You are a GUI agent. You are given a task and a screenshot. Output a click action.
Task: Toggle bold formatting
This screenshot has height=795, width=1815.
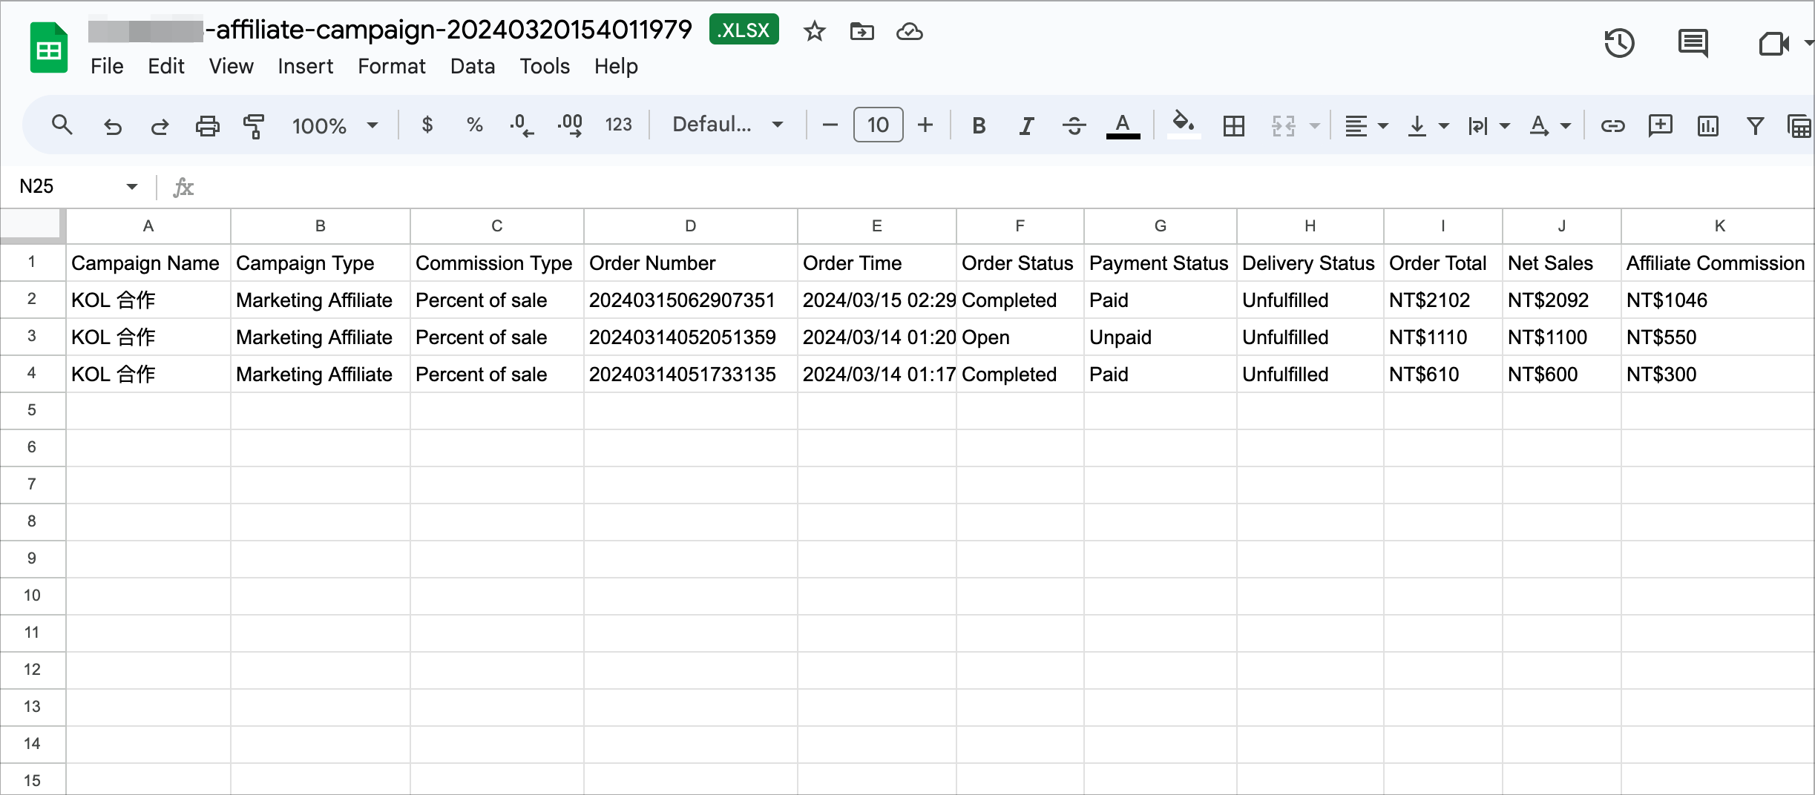(979, 125)
